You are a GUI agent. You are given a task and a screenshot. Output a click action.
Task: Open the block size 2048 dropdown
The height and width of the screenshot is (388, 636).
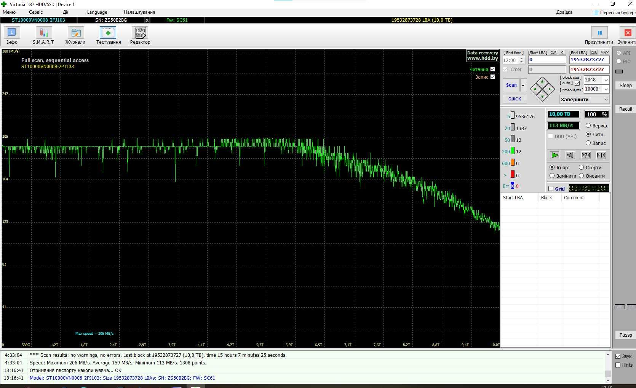(x=606, y=80)
